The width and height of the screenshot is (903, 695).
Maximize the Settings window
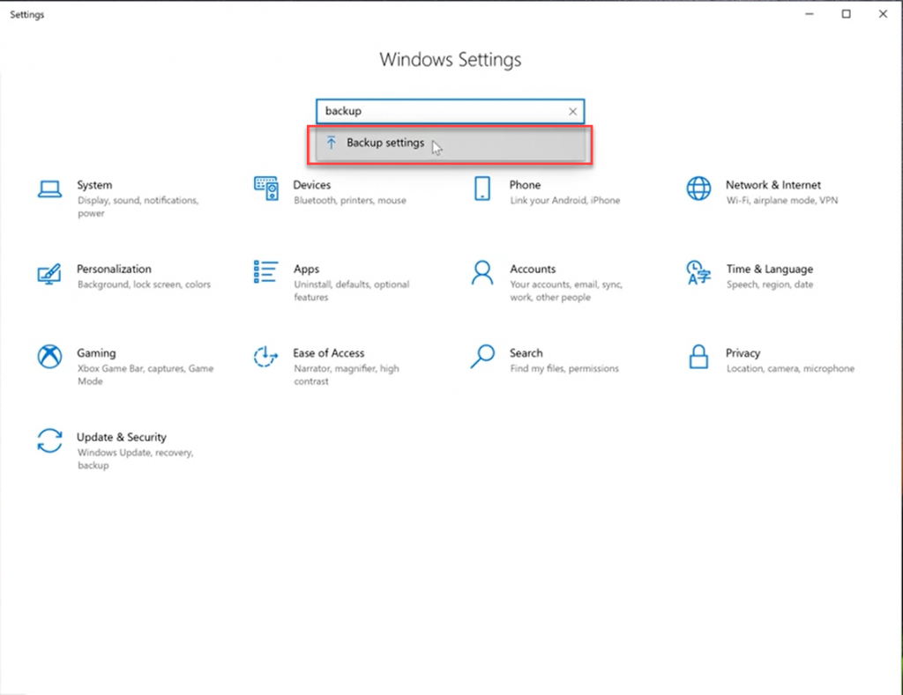[846, 14]
